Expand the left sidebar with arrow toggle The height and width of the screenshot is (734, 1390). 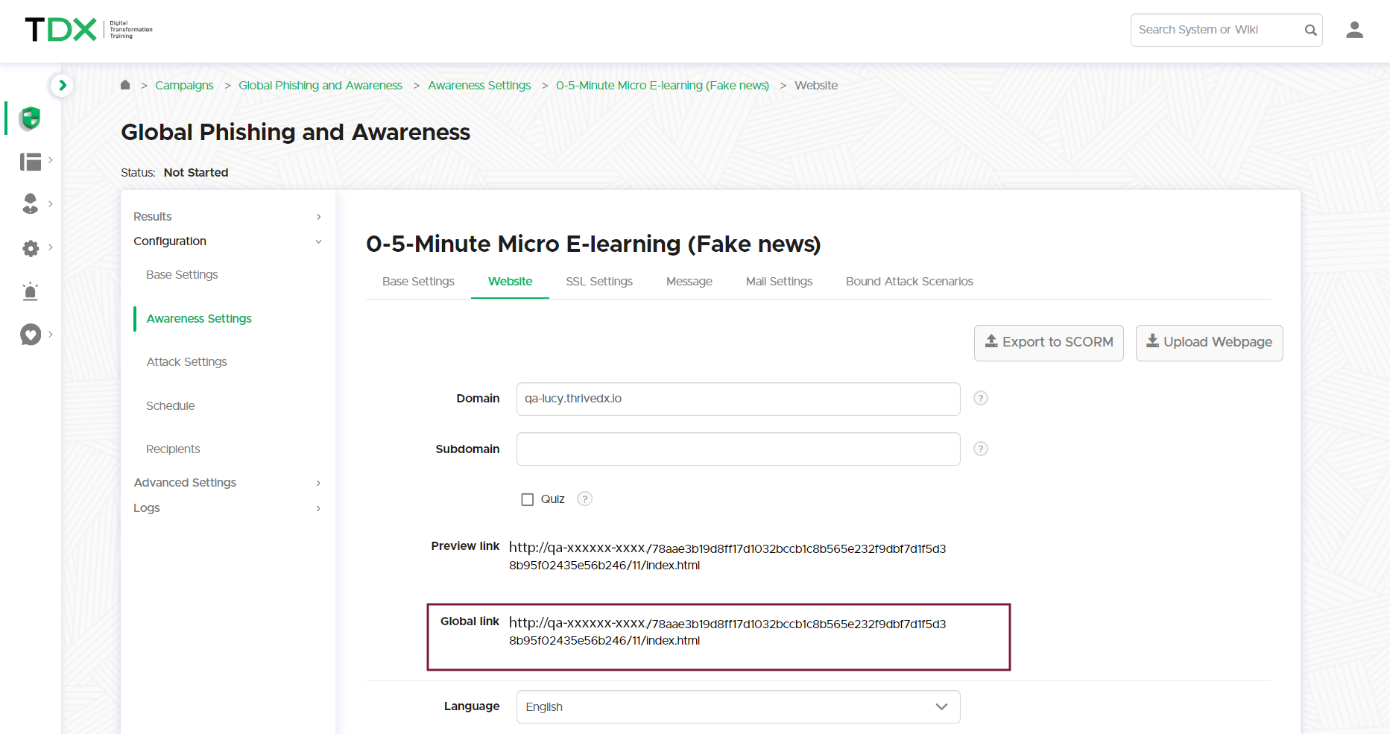[63, 85]
